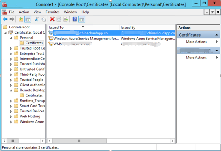Select the Trusted Devices folder
The image size is (221, 151).
coord(32,111)
